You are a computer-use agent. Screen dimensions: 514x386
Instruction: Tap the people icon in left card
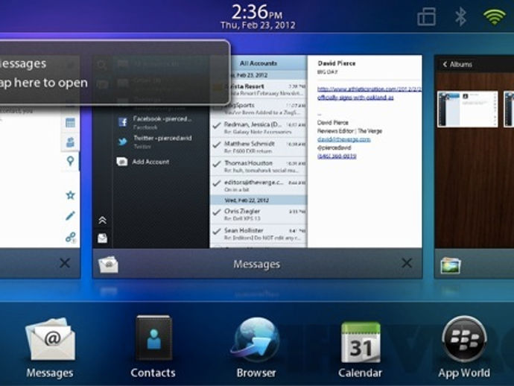(70, 142)
